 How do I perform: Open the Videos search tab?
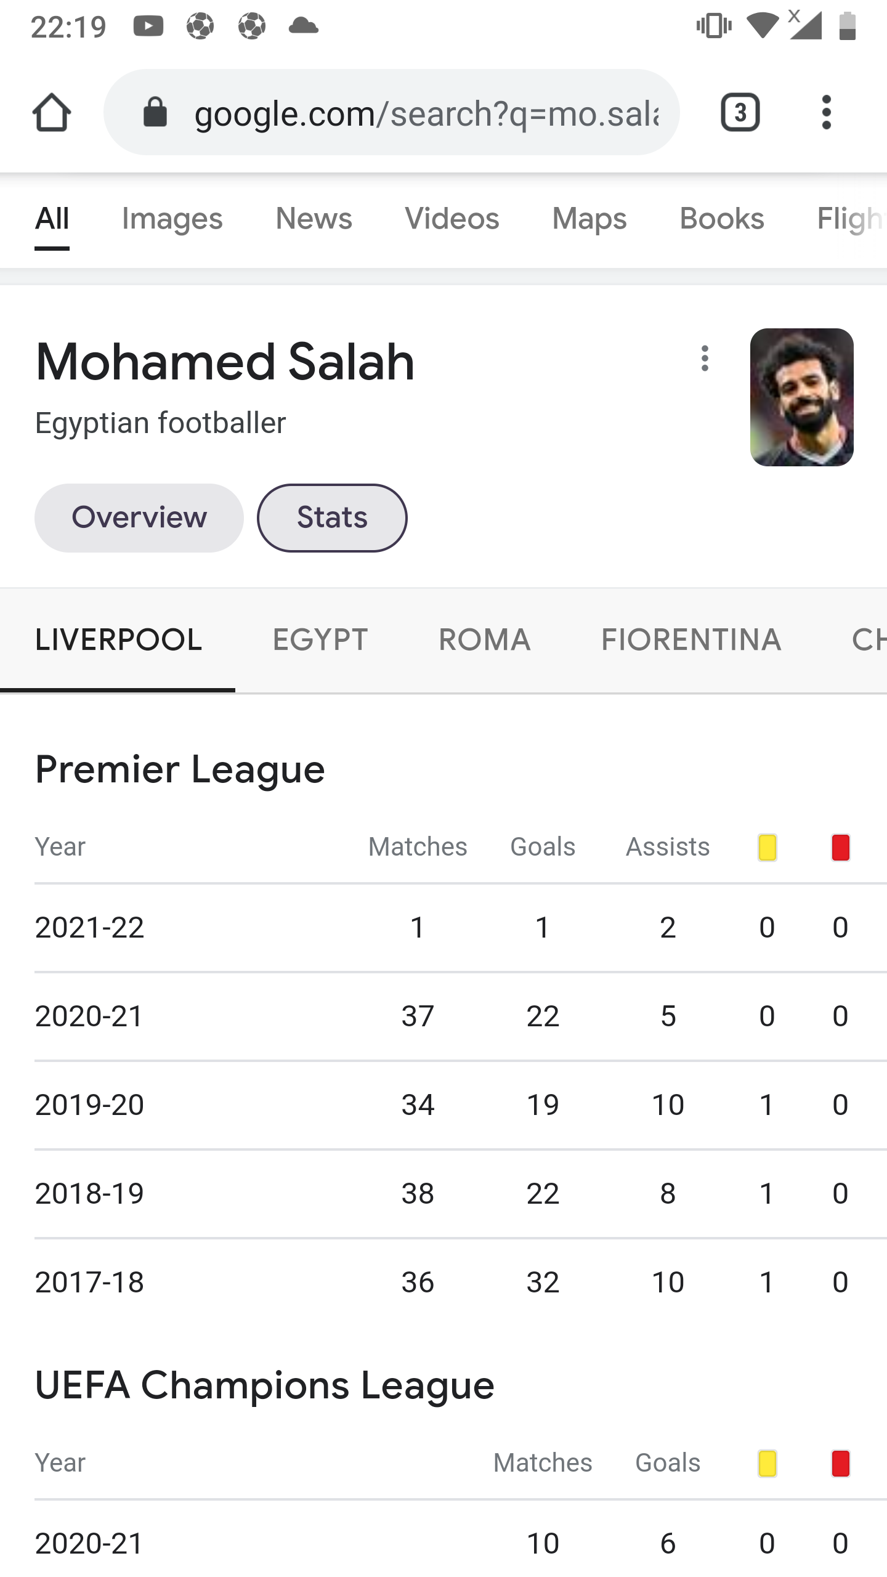tap(452, 219)
